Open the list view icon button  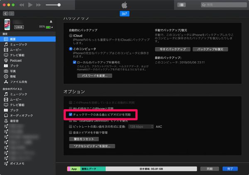(181, 5)
